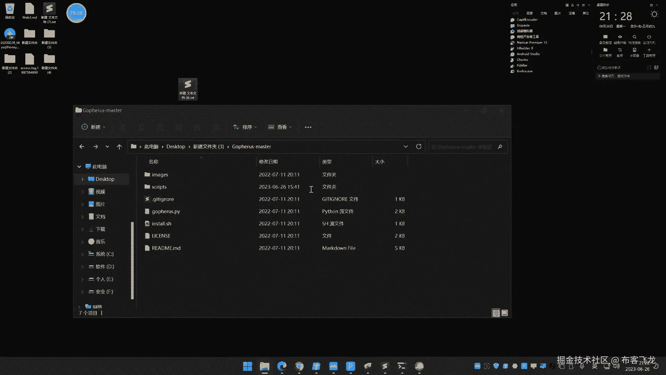Select 系统 (C:) drive in sidebar
The width and height of the screenshot is (666, 375).
[104, 254]
